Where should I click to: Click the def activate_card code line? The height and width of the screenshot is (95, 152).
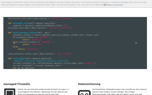[x=32, y=23]
